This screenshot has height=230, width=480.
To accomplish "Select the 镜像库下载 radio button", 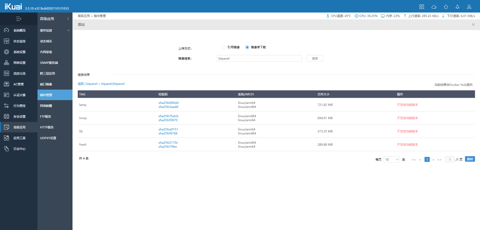I will click(247, 47).
